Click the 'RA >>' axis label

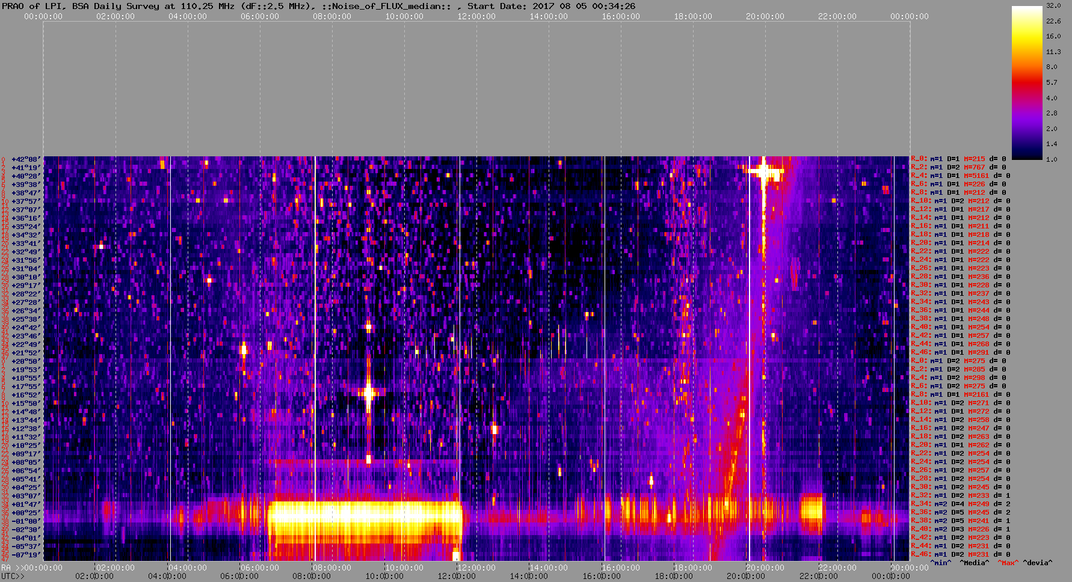coord(11,568)
